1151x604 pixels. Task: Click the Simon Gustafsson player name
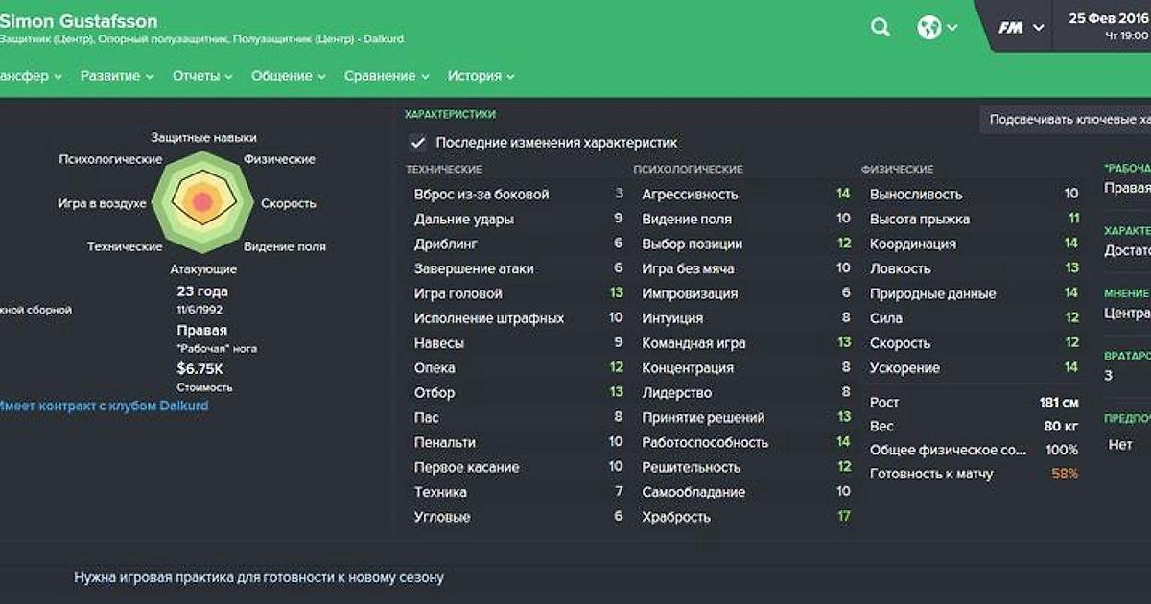[x=79, y=21]
